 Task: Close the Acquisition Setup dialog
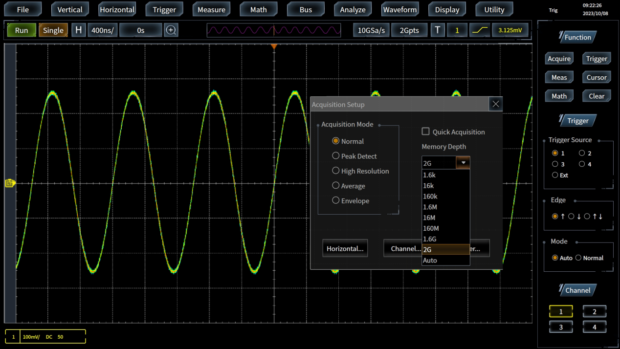495,104
